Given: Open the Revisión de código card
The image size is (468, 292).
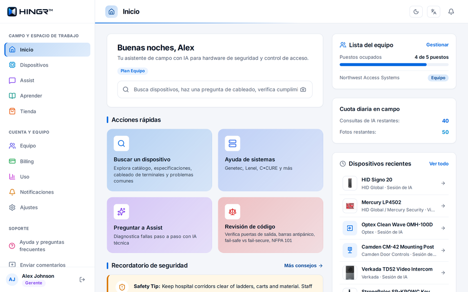Looking at the screenshot, I should [271, 225].
